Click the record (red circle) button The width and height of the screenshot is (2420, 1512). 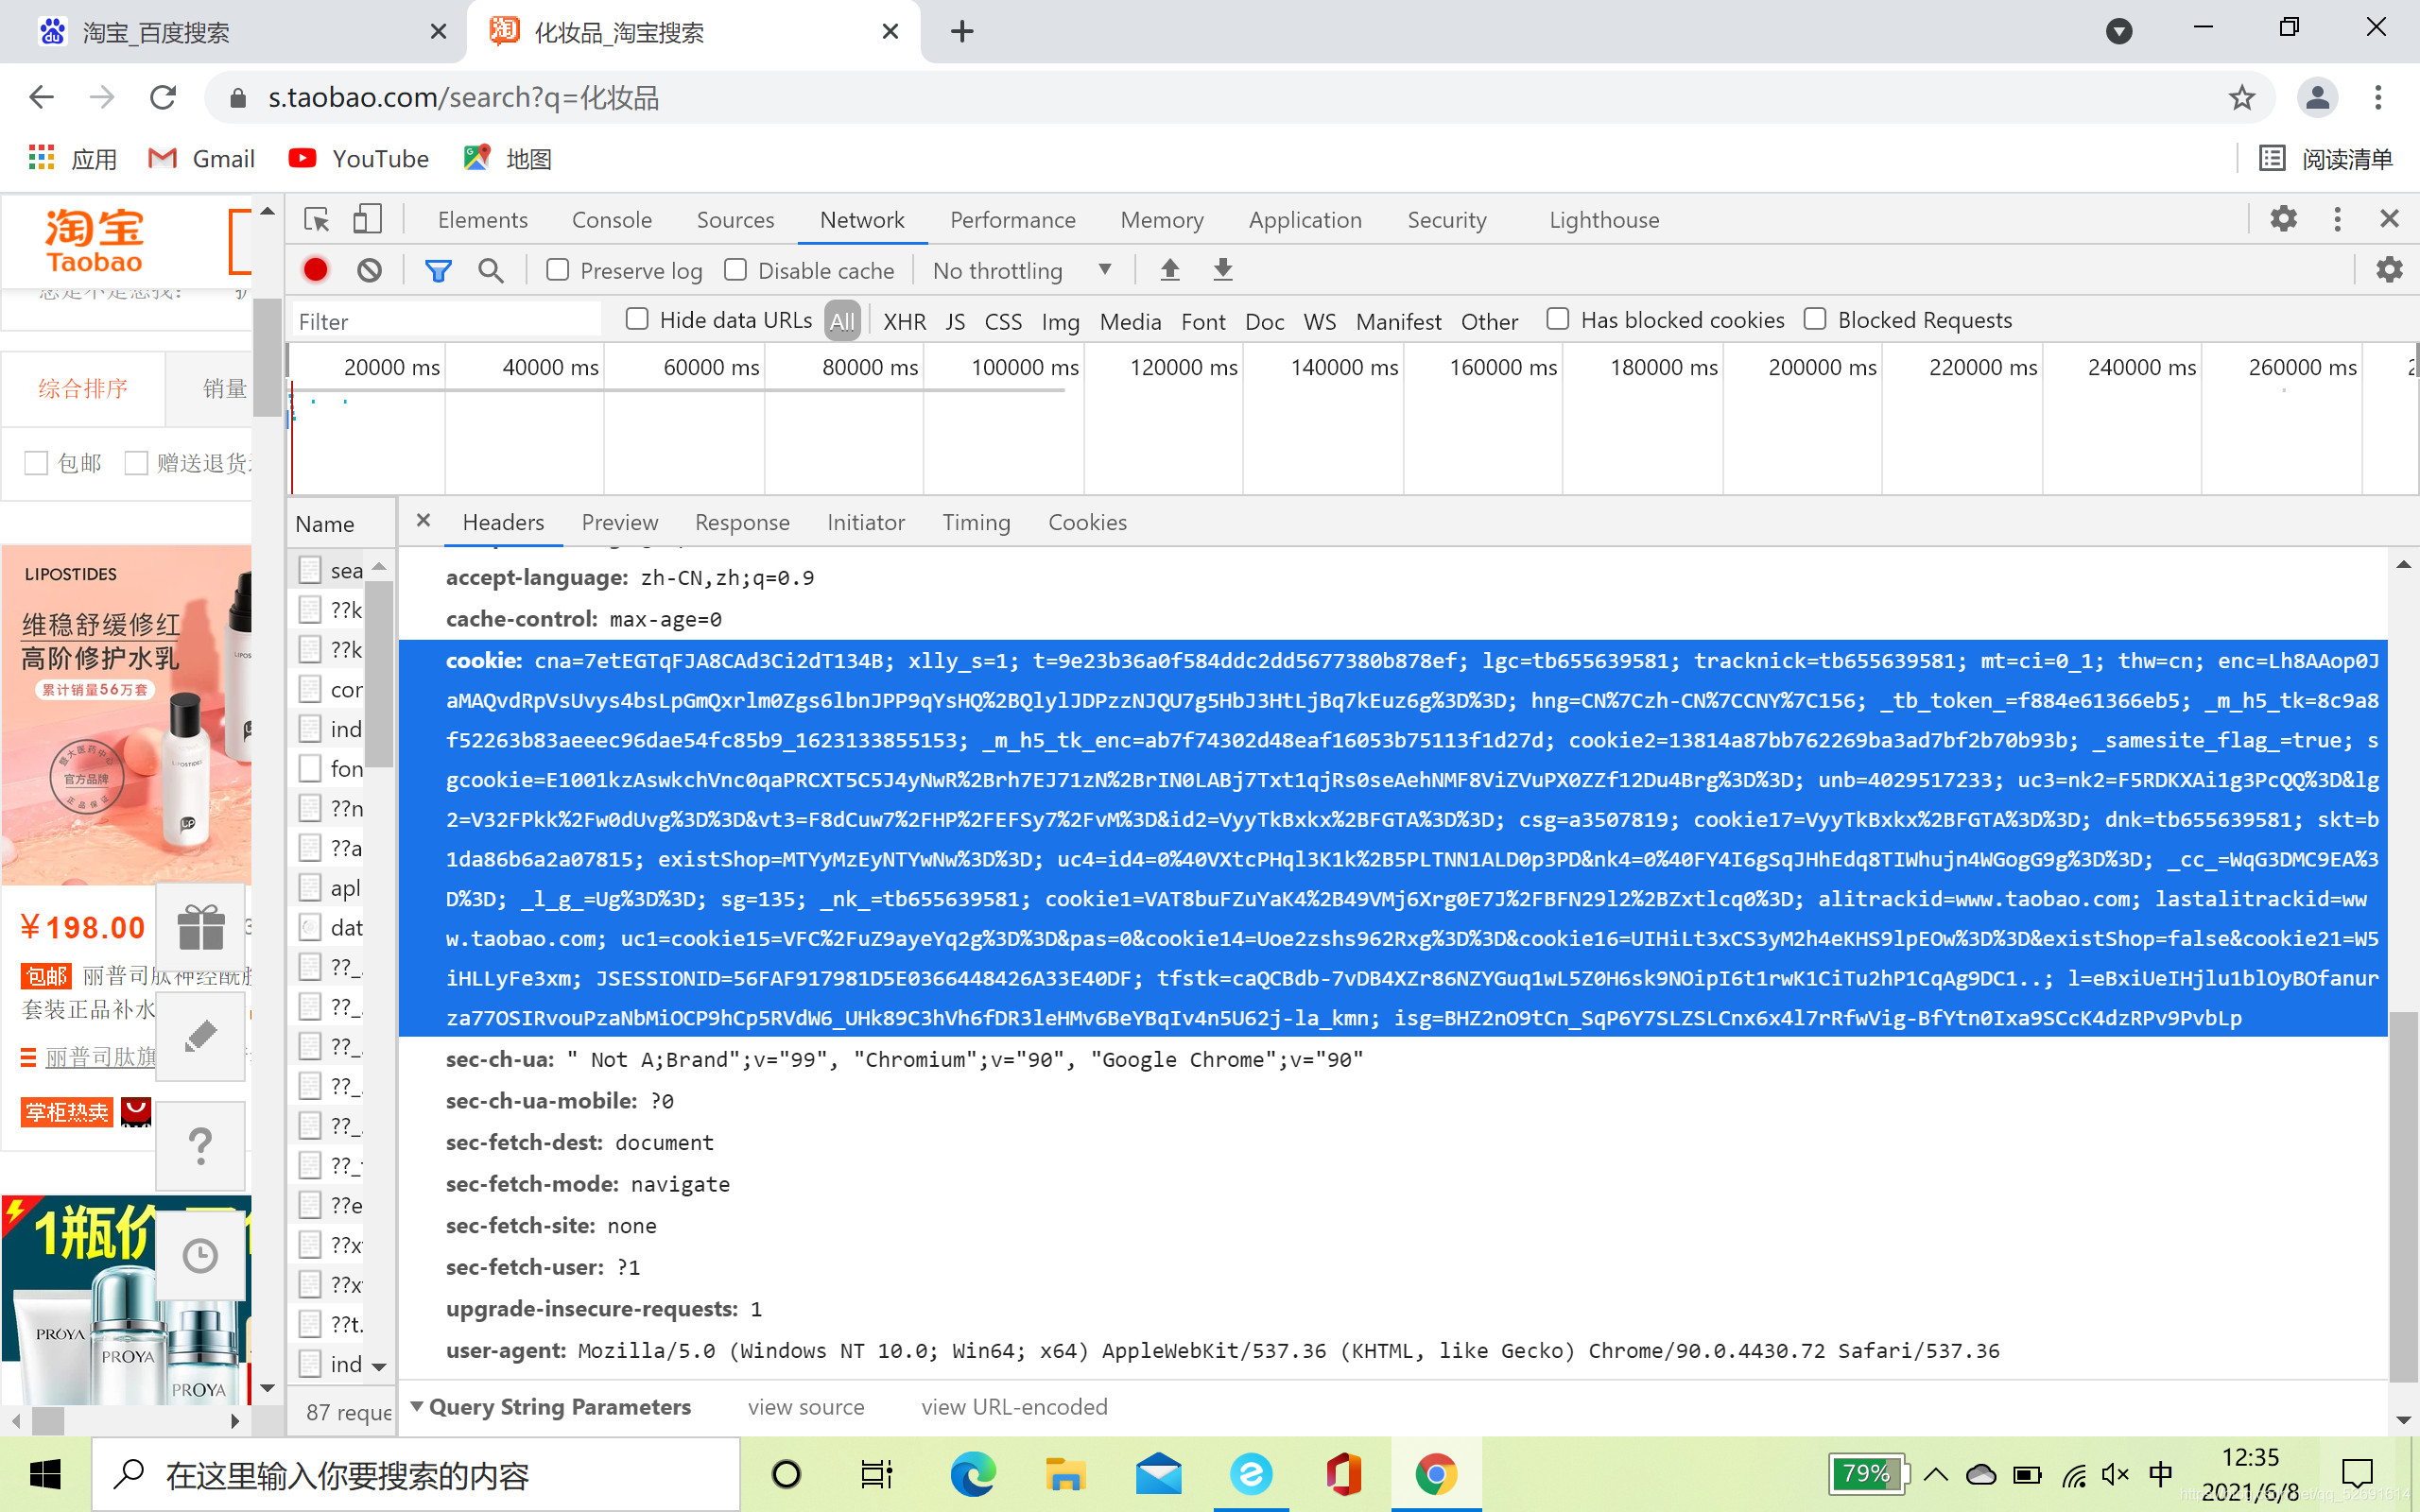coord(316,270)
